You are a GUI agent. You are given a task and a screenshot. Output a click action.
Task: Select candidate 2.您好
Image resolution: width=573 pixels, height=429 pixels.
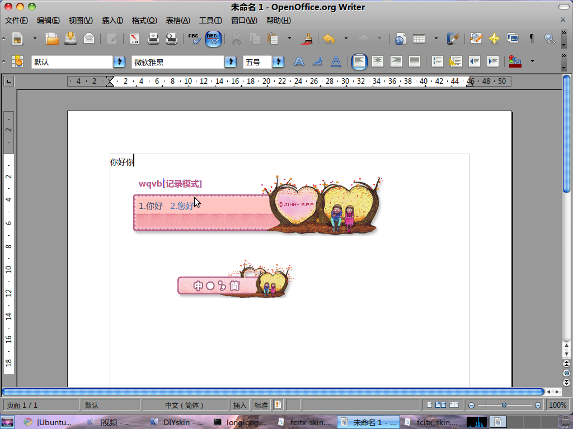click(182, 206)
